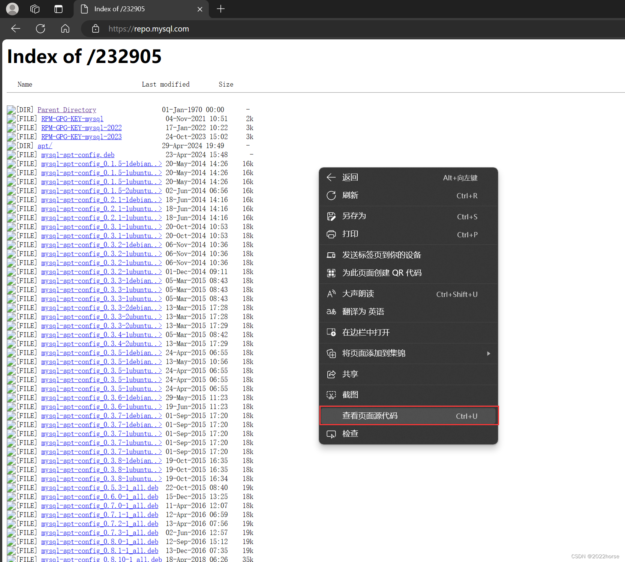
Task: Open mysql-apt-config_0.3.8-1debian link
Action: [101, 461]
